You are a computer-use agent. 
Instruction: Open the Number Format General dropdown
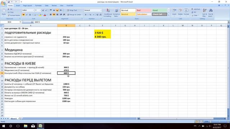tap(101, 10)
